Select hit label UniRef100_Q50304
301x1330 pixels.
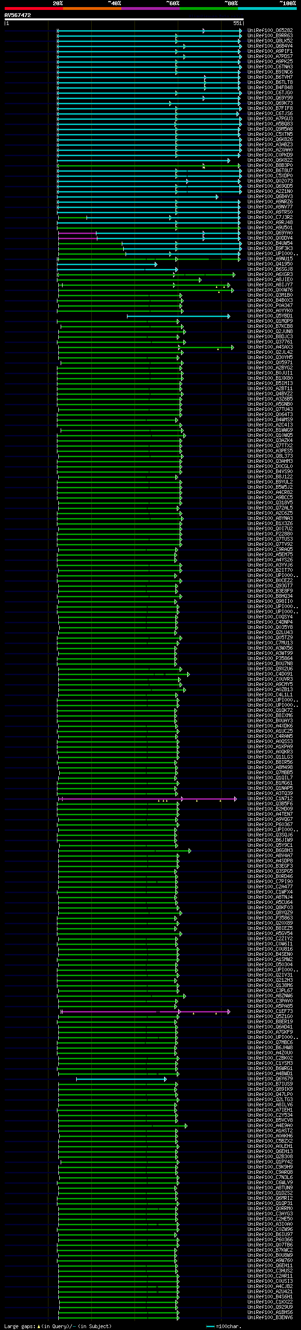coord(270,964)
